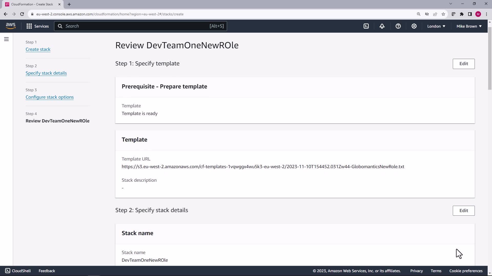Image resolution: width=492 pixels, height=276 pixels.
Task: Open the settings gear in AWS header
Action: 414,26
